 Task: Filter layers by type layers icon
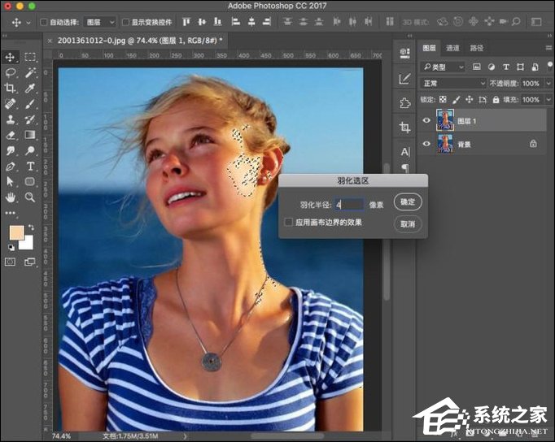(x=506, y=67)
